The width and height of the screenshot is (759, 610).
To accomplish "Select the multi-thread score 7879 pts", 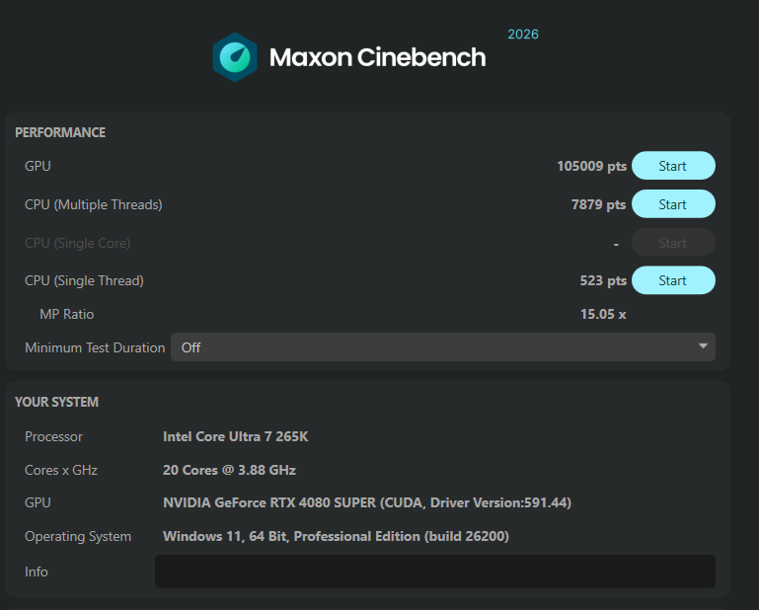I will pos(599,204).
